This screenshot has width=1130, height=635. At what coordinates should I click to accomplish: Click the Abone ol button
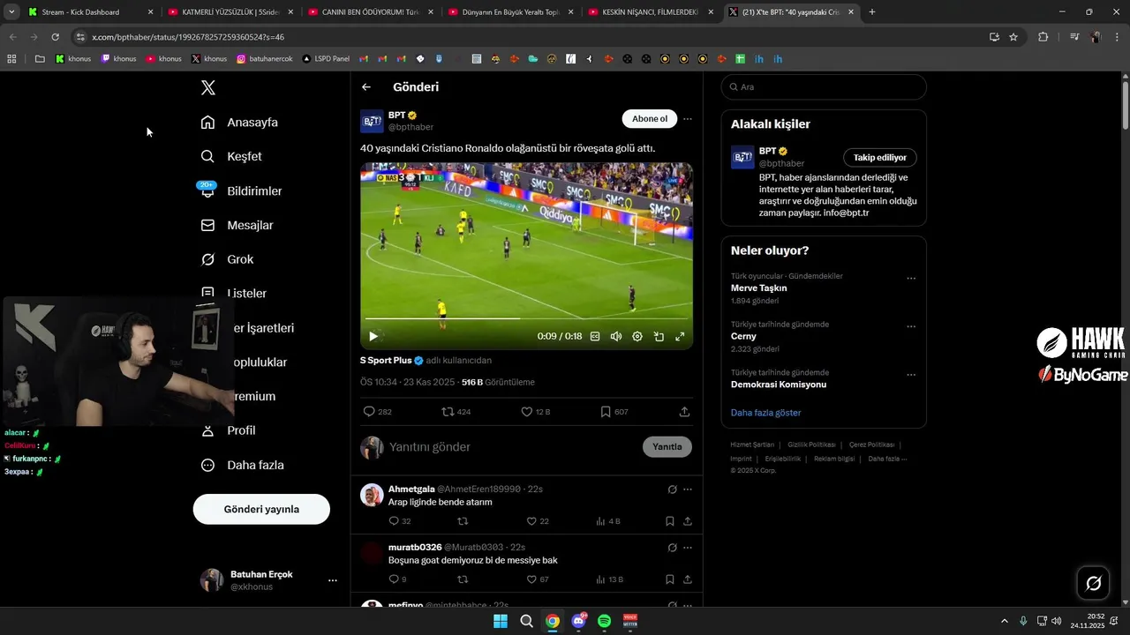point(650,119)
